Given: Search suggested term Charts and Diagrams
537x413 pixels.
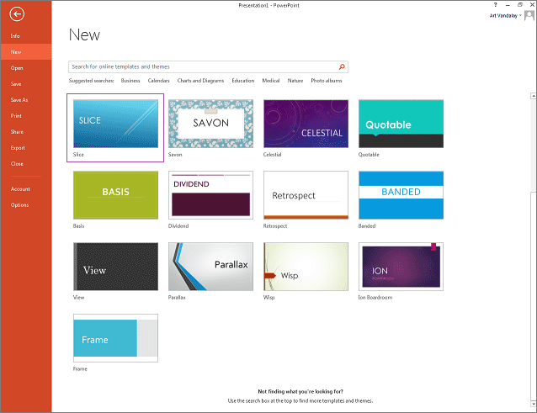Looking at the screenshot, I should click(200, 81).
